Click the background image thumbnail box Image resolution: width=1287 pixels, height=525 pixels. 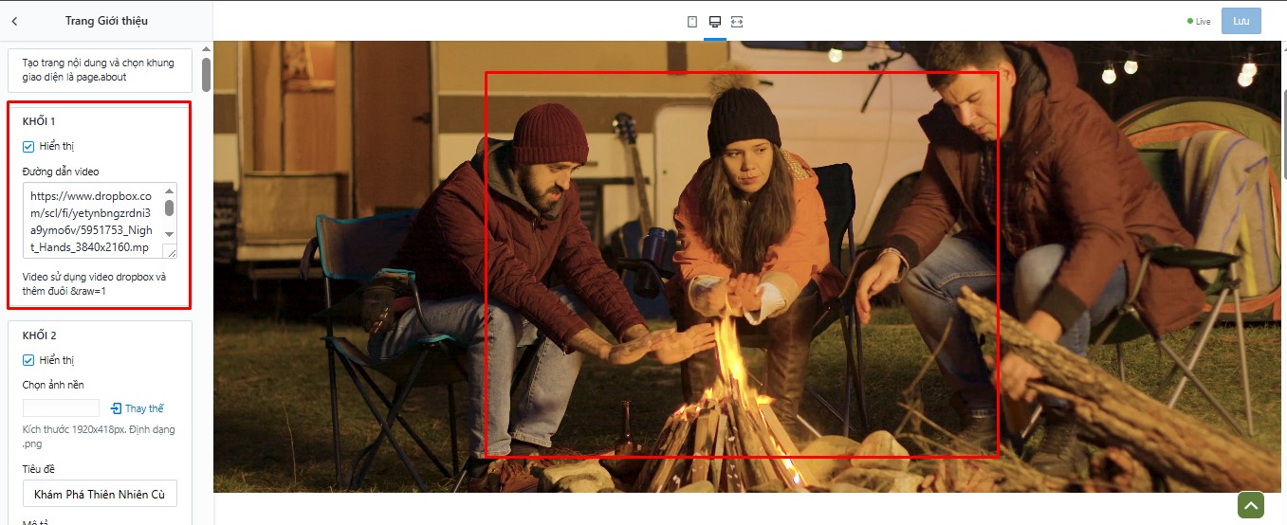tap(61, 407)
